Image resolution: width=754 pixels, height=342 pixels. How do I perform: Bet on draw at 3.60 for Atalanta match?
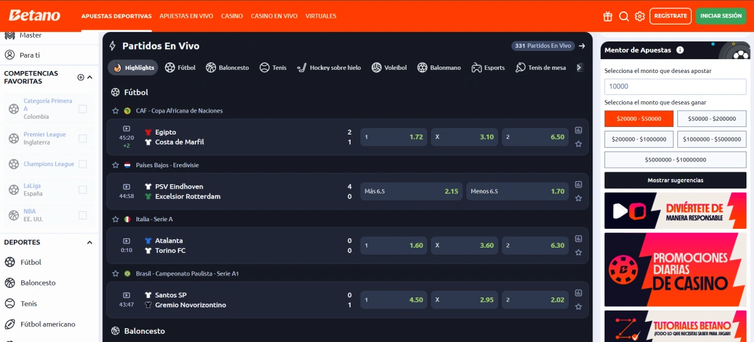464,246
